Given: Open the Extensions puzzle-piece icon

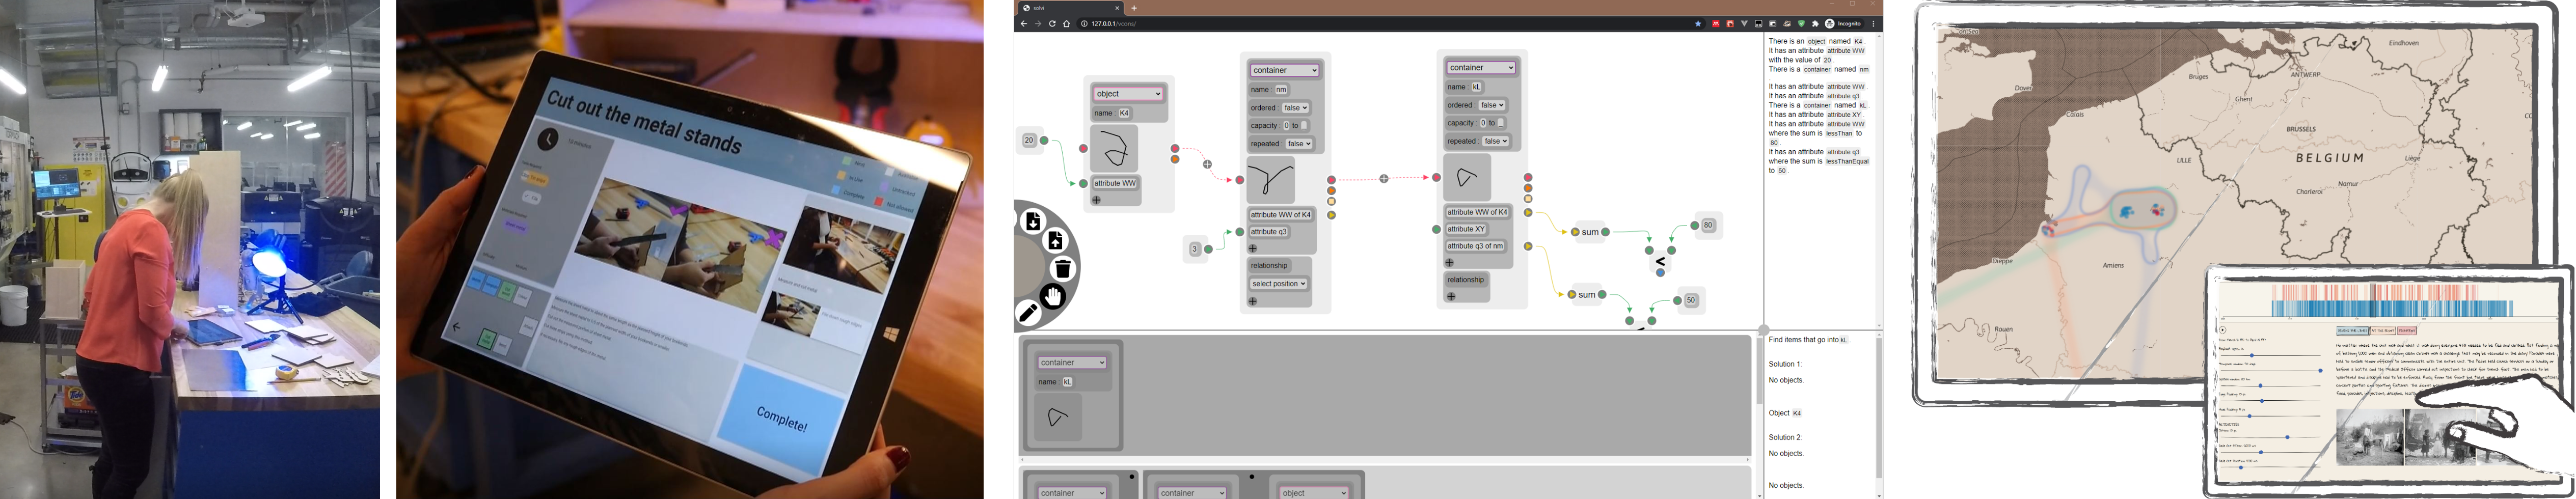Looking at the screenshot, I should click(1815, 23).
